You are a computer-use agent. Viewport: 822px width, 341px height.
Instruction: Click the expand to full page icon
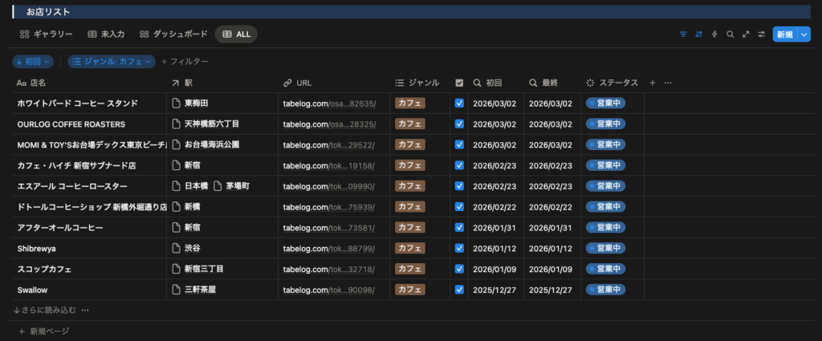coord(746,35)
